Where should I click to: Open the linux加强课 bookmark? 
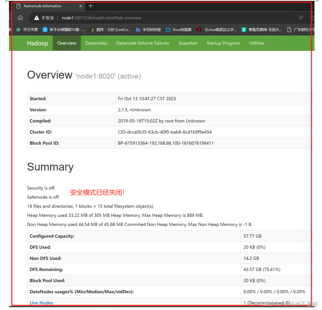tap(178, 30)
